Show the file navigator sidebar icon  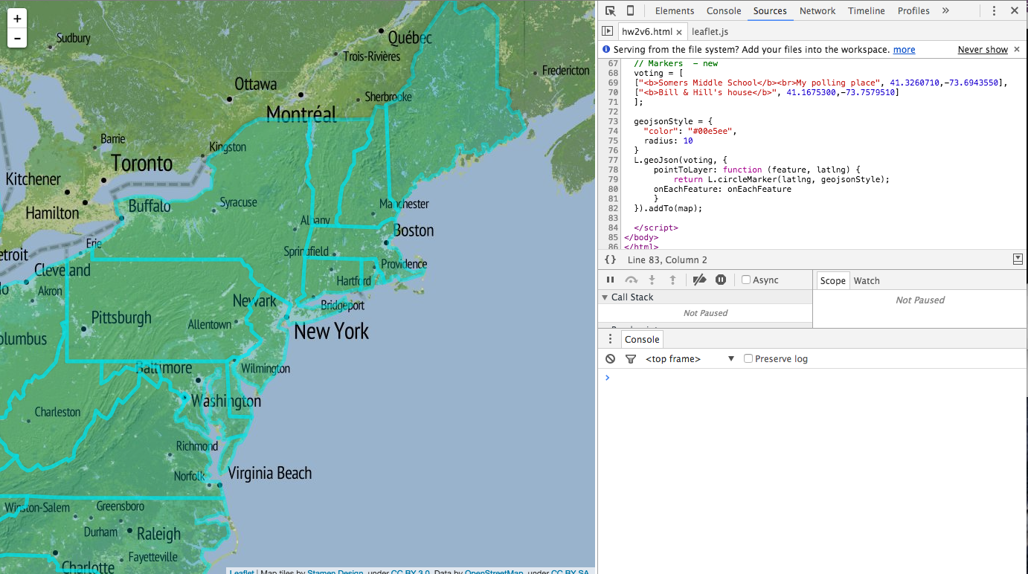click(x=608, y=31)
